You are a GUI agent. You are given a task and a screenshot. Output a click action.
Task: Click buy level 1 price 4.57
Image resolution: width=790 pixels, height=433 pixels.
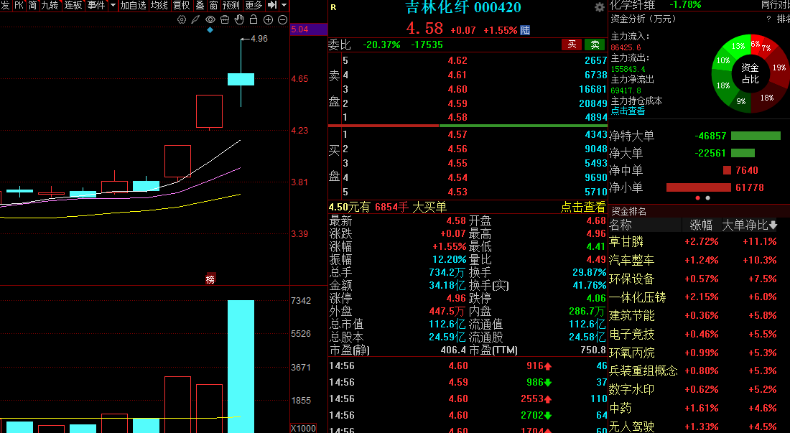click(x=457, y=134)
